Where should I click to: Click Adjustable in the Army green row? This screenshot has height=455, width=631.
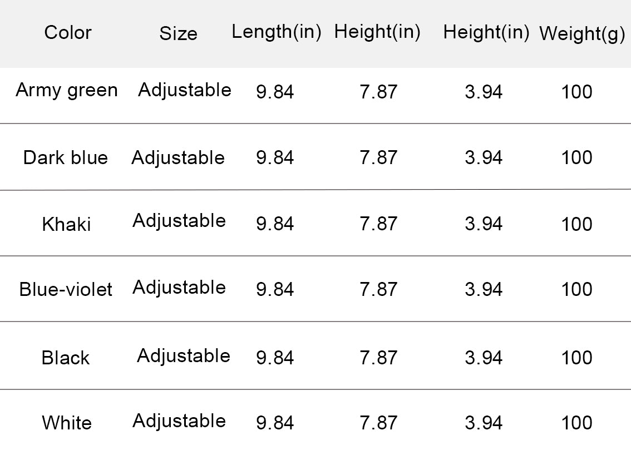[185, 90]
